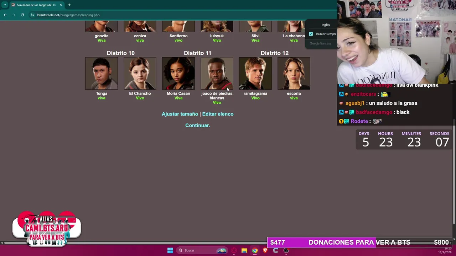Viewport: 456px width, 256px height.
Task: Open a new browser tab
Action: [69, 5]
